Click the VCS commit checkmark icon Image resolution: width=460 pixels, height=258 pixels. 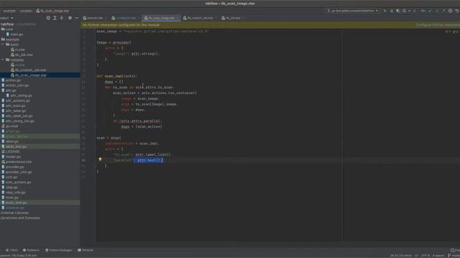tap(437, 11)
